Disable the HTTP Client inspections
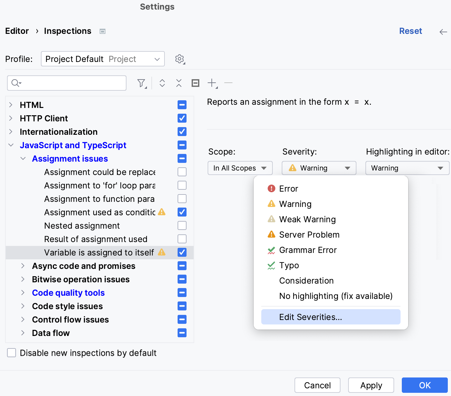451x396 pixels. [182, 118]
